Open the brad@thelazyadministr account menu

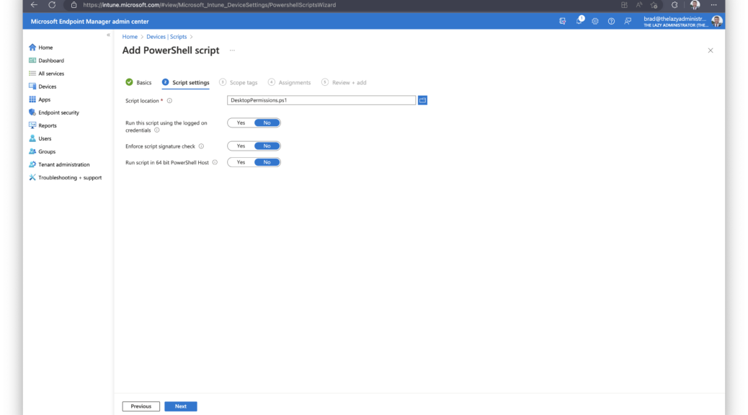tap(682, 21)
